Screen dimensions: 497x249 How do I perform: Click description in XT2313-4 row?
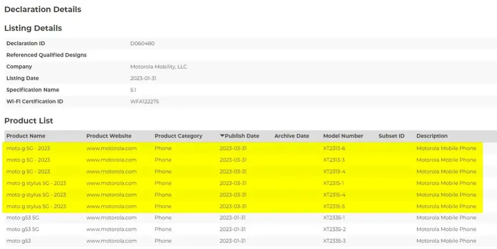(x=446, y=172)
